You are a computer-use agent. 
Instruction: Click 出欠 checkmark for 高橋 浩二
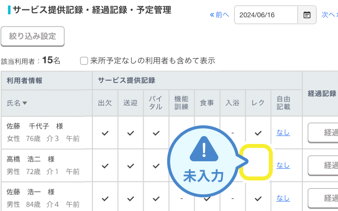click(x=105, y=166)
